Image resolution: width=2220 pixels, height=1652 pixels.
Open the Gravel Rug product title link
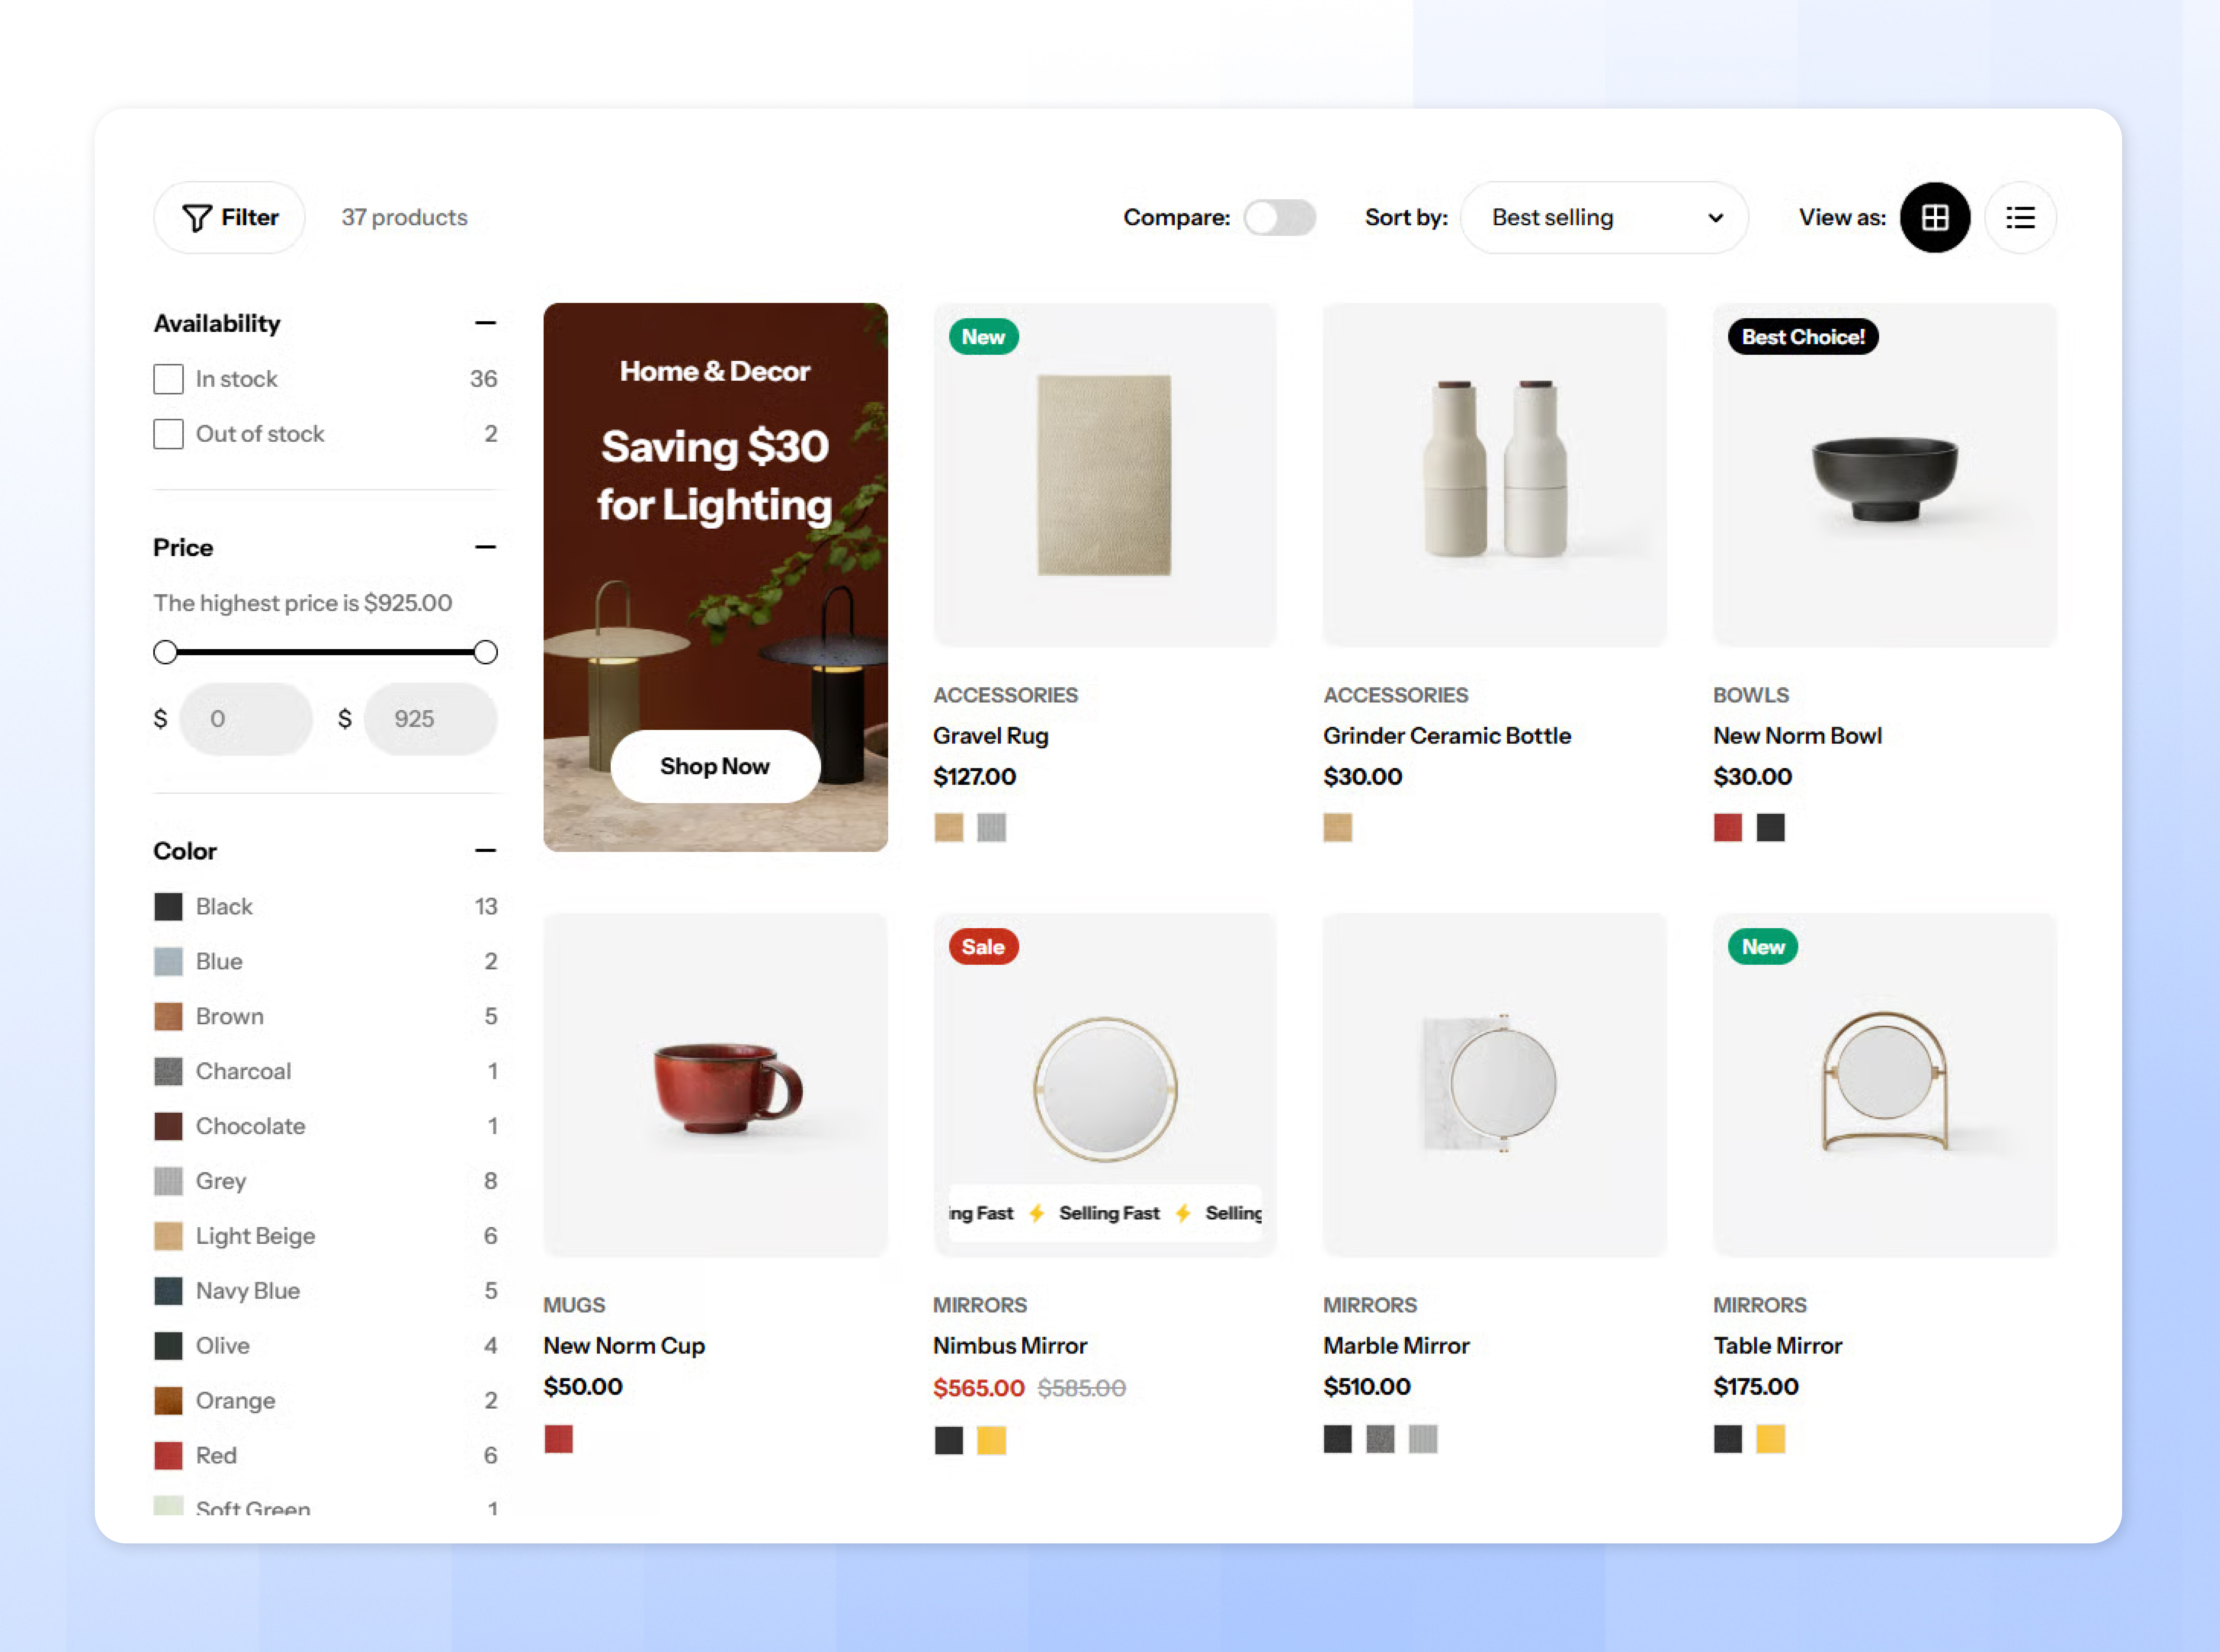click(x=991, y=736)
